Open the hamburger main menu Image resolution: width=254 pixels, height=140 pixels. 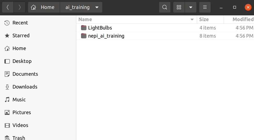click(205, 7)
